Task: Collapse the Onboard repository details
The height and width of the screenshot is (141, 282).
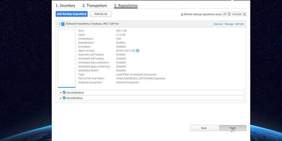Action: pos(59,24)
